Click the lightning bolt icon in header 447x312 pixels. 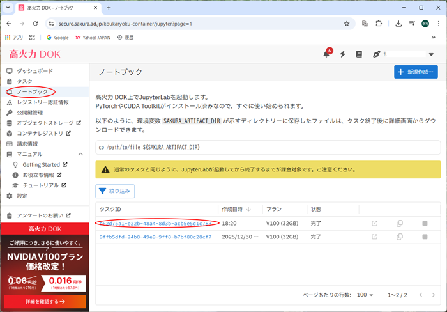pyautogui.click(x=343, y=54)
